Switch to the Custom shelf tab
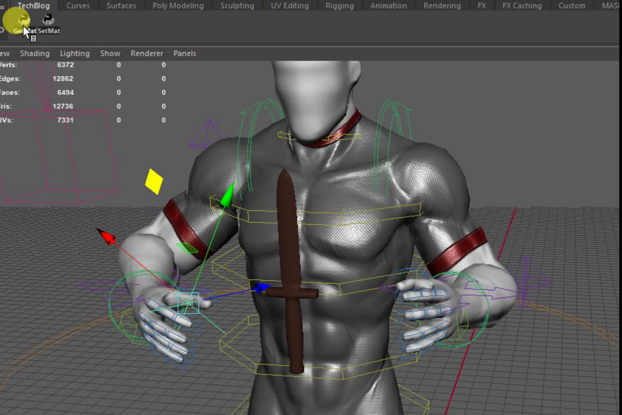Viewport: 622px width, 415px height. [x=572, y=6]
